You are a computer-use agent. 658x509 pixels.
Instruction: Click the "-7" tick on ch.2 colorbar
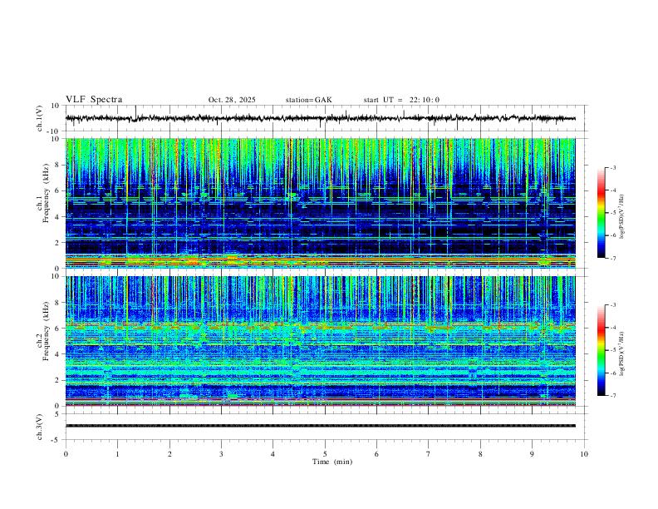[x=612, y=396]
